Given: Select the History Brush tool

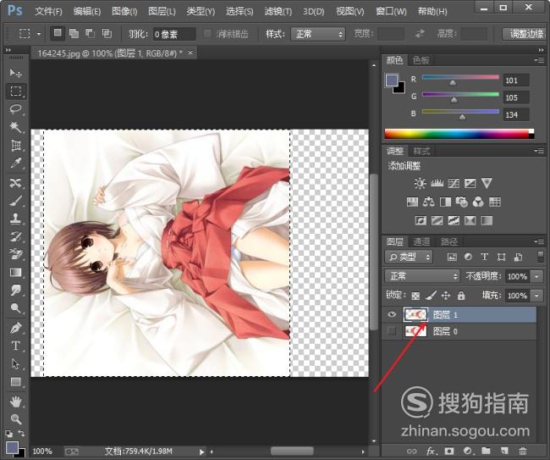Looking at the screenshot, I should [15, 236].
